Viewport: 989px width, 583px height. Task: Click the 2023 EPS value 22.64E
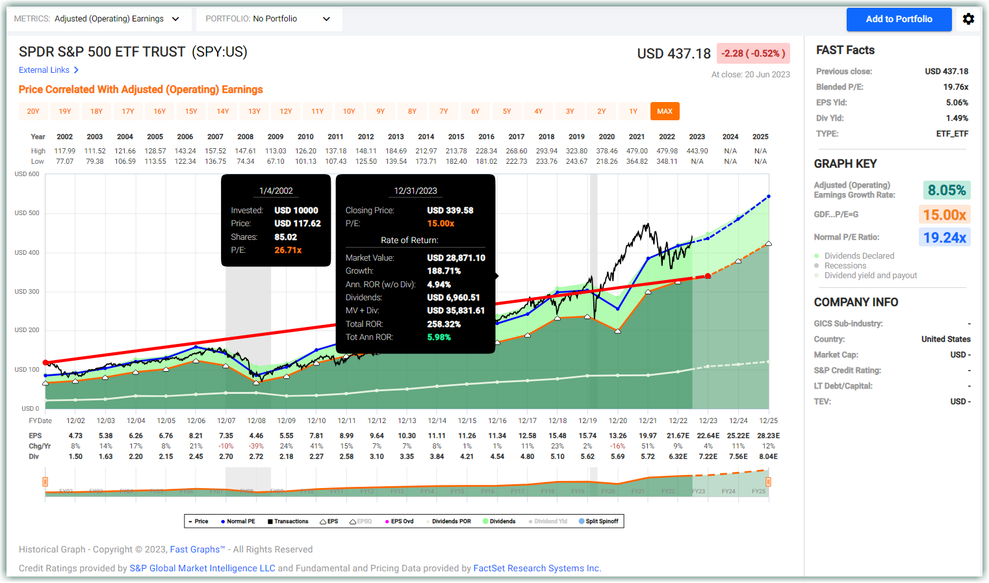708,436
